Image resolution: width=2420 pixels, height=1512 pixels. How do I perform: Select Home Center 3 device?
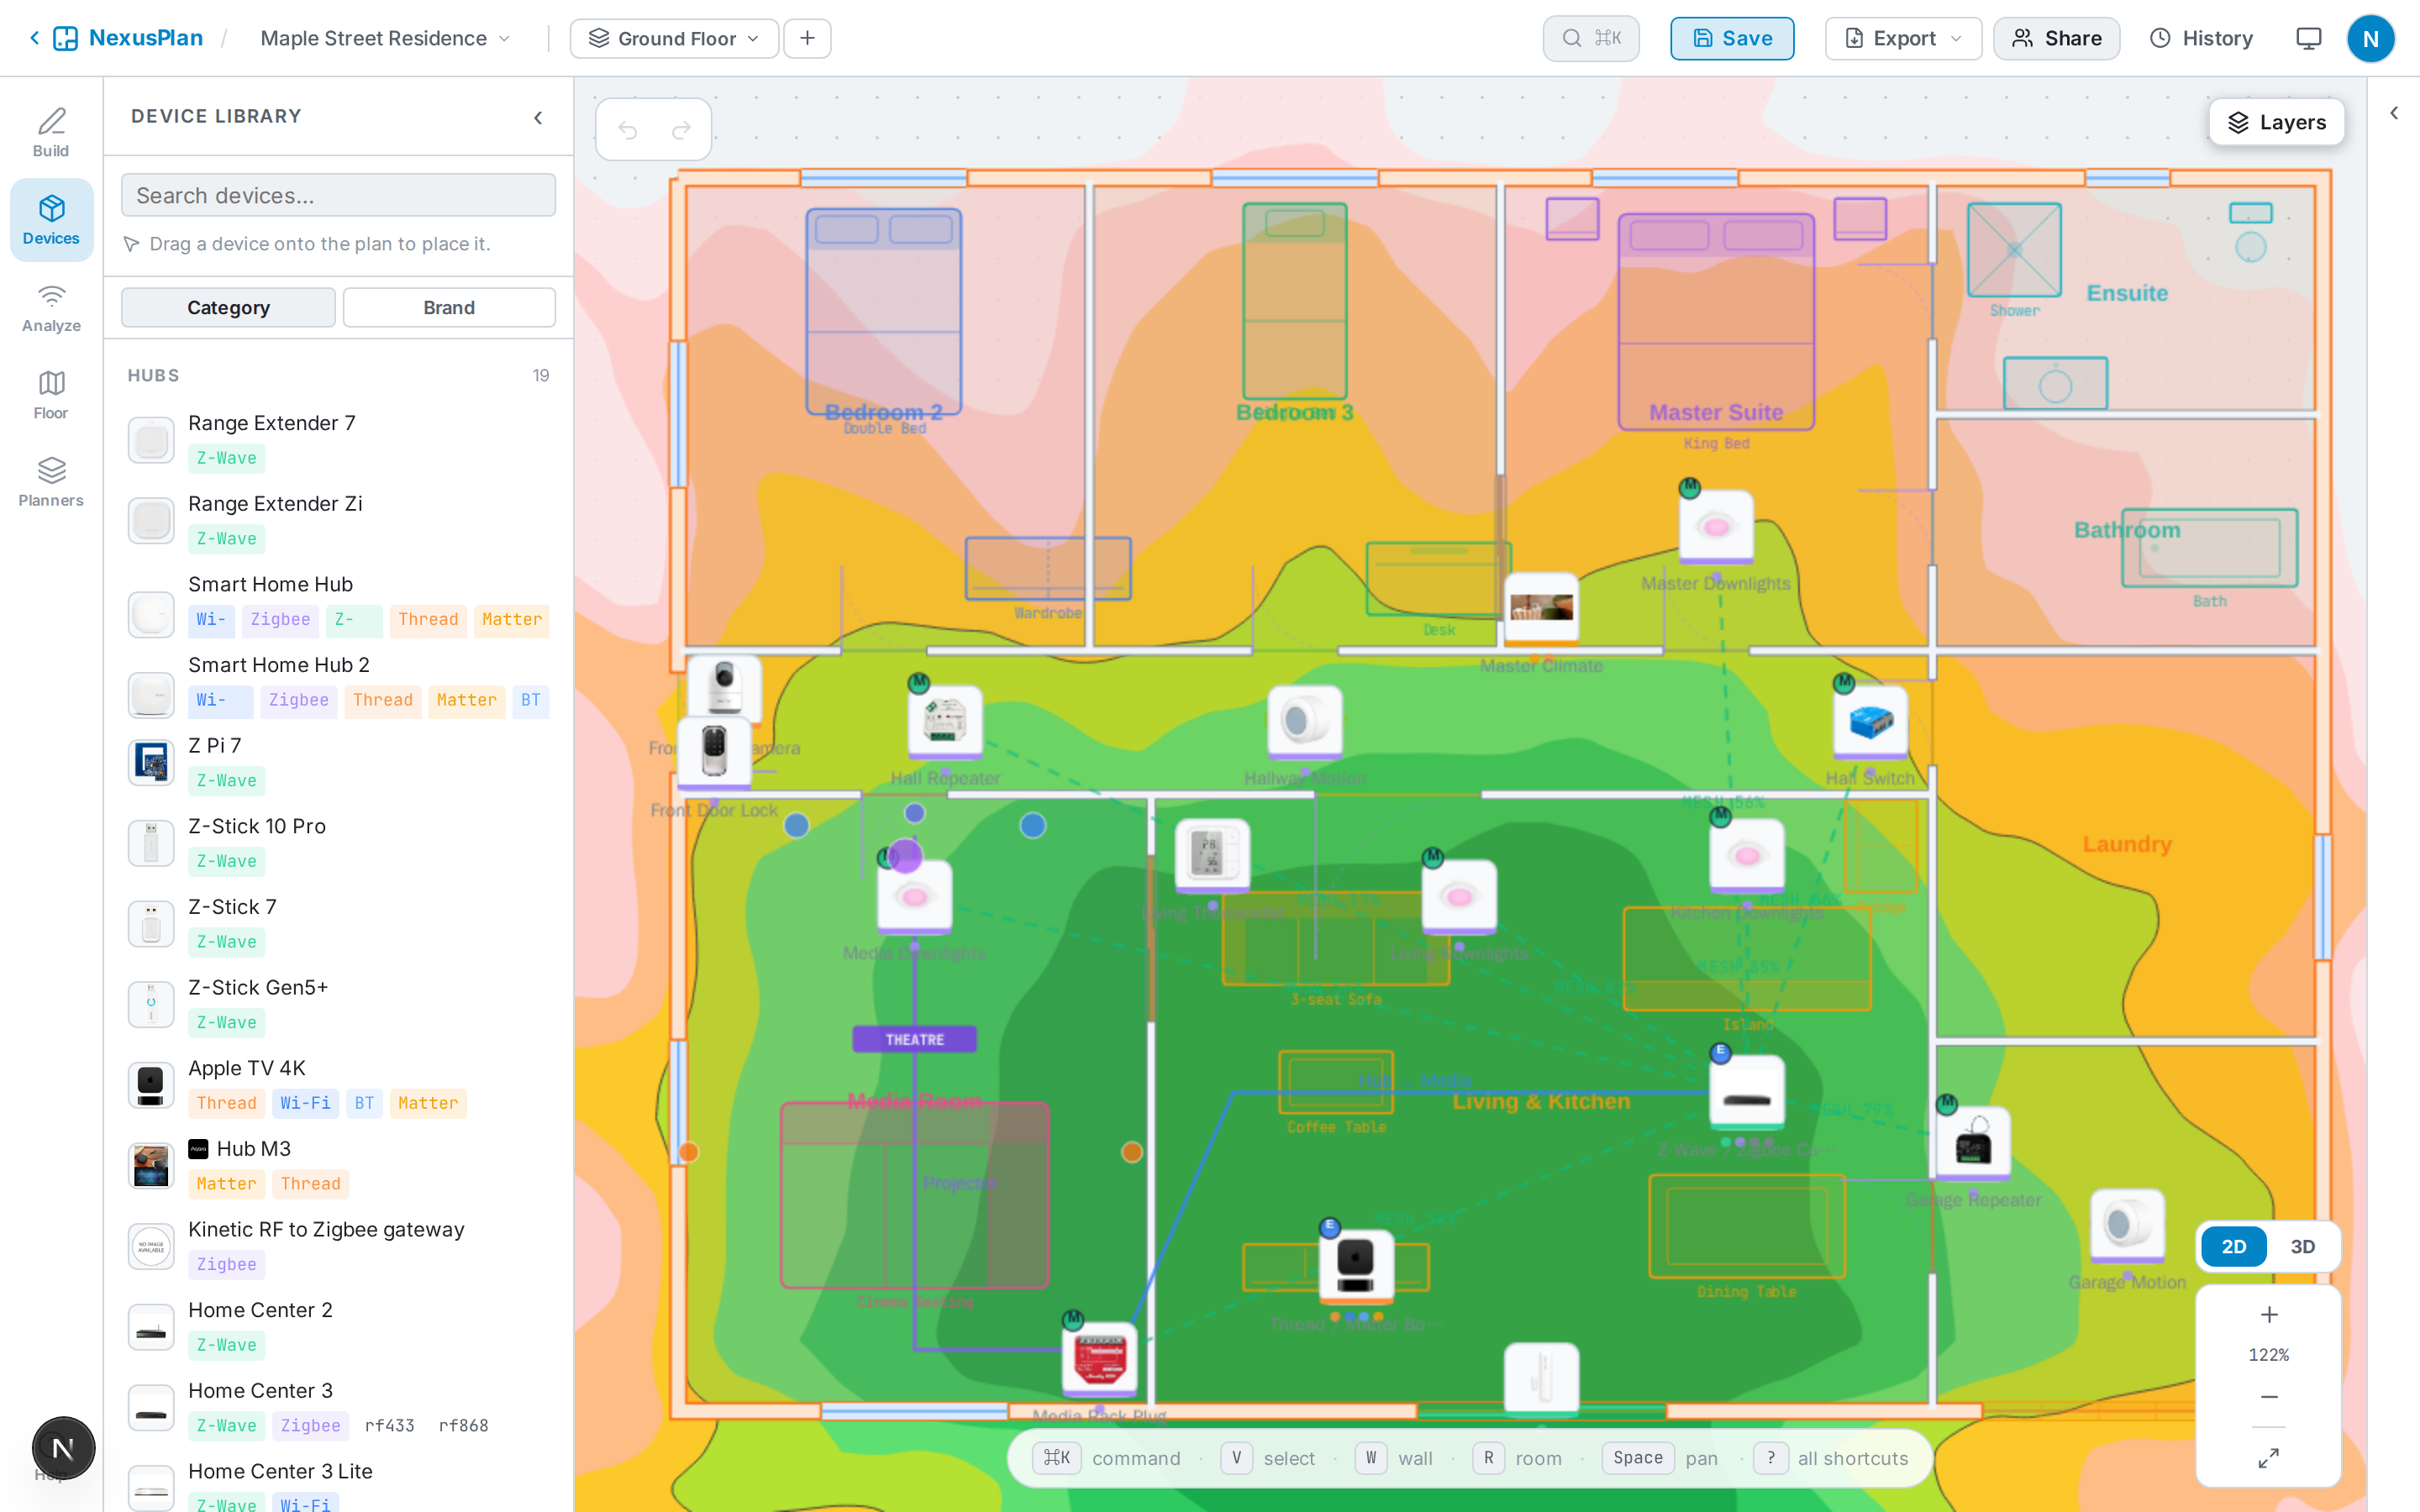pos(338,1407)
